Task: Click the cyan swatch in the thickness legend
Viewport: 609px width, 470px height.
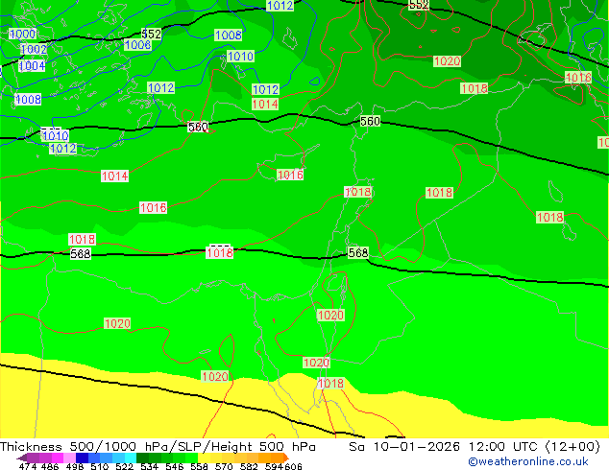Action: (x=131, y=458)
